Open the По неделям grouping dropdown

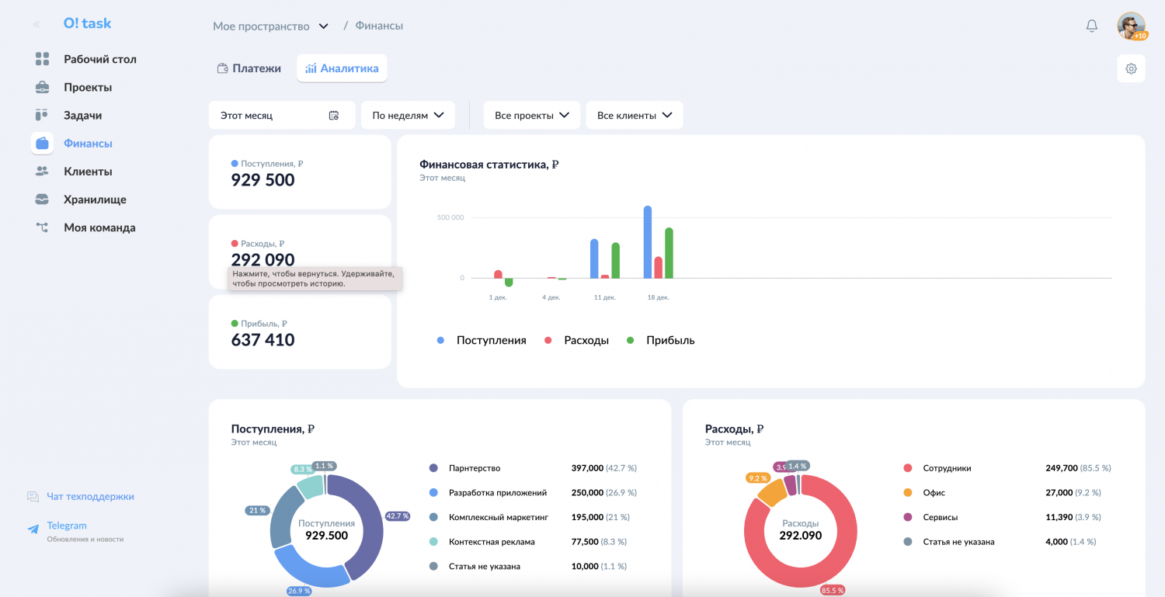coord(408,115)
